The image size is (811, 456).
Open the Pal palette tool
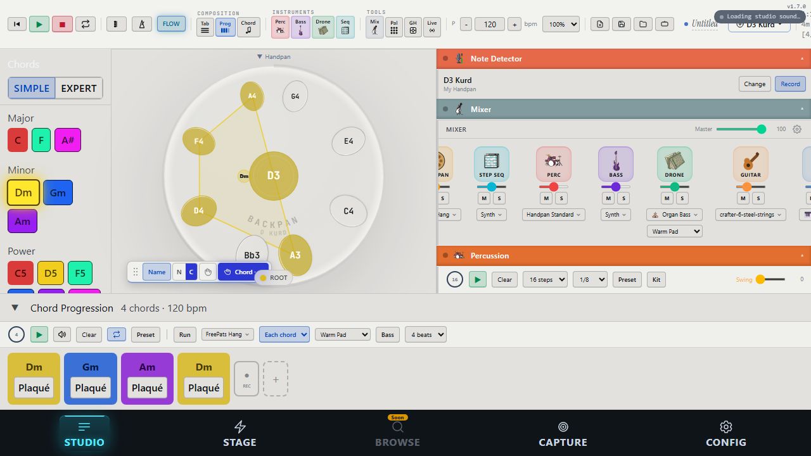pyautogui.click(x=394, y=27)
